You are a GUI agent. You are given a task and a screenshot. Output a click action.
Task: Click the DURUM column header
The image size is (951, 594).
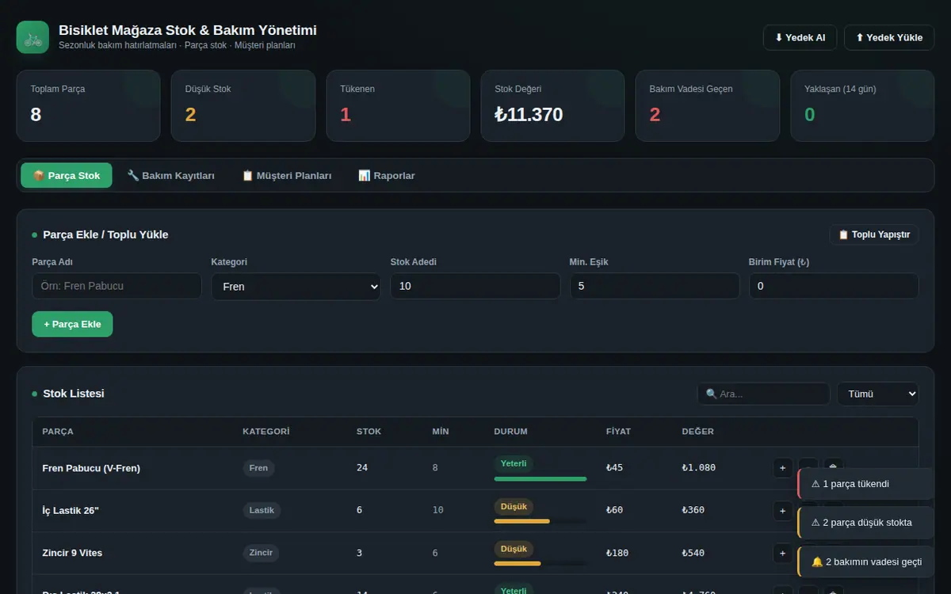(510, 432)
